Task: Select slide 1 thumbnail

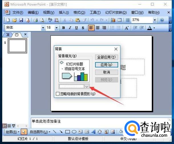Action: [17, 46]
